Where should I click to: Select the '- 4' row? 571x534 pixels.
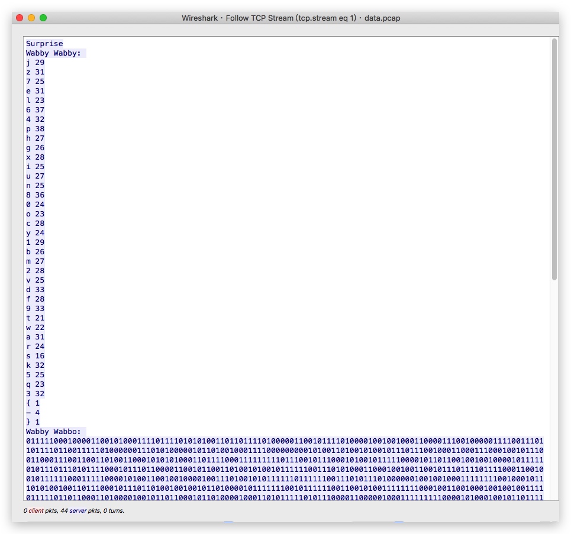pyautogui.click(x=33, y=413)
